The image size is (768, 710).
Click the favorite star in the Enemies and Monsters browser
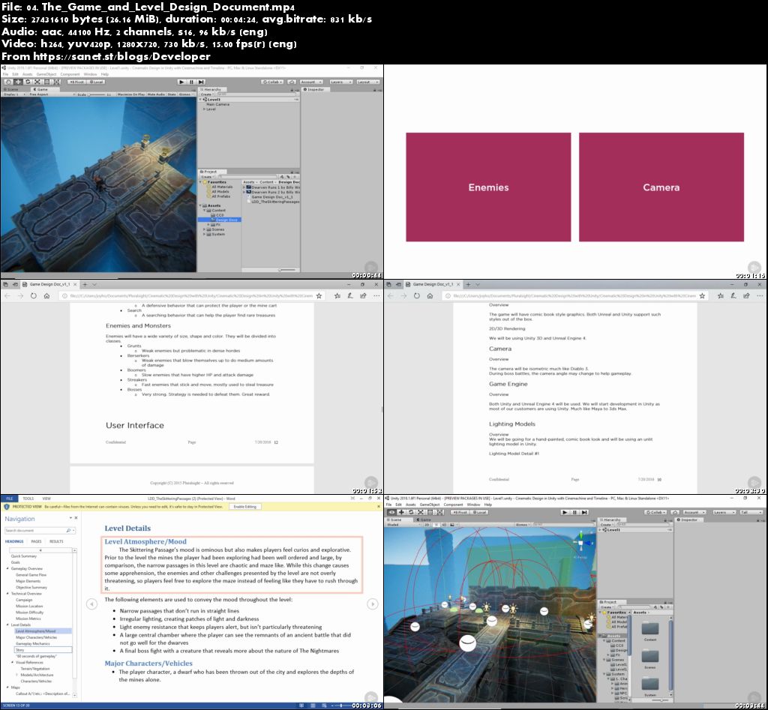[x=319, y=295]
